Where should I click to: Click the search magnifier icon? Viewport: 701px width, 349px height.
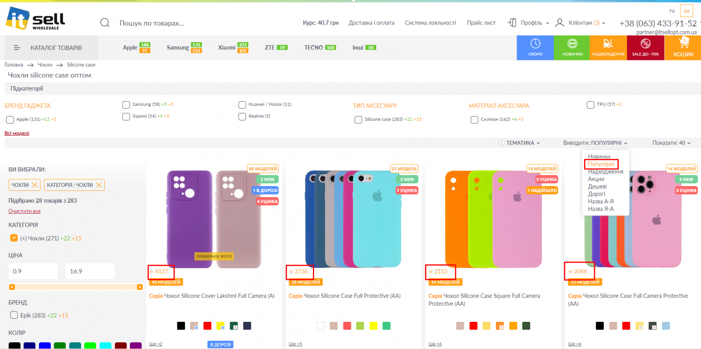[x=105, y=23]
